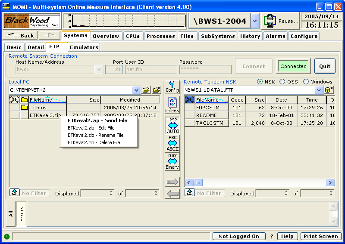Click the Print Screen button
Viewport: 345px width, 244px height.
pyautogui.click(x=320, y=236)
